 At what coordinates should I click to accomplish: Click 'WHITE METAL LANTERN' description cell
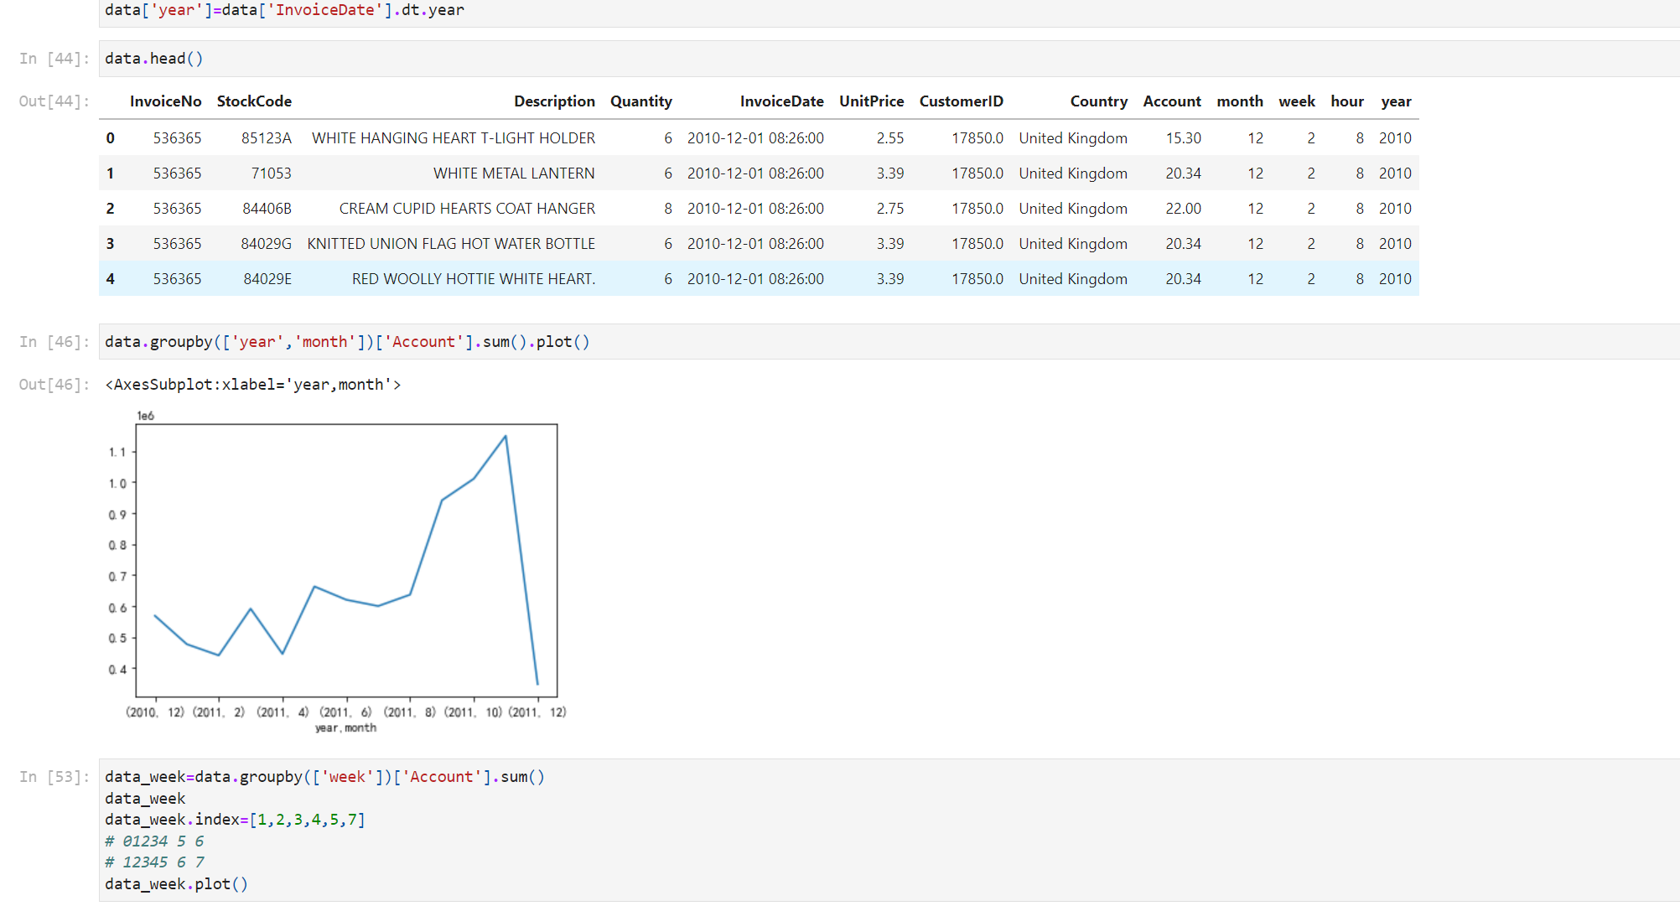coord(514,173)
